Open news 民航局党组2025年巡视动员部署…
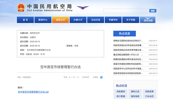The height and width of the screenshot is (99, 173). [x=128, y=45]
